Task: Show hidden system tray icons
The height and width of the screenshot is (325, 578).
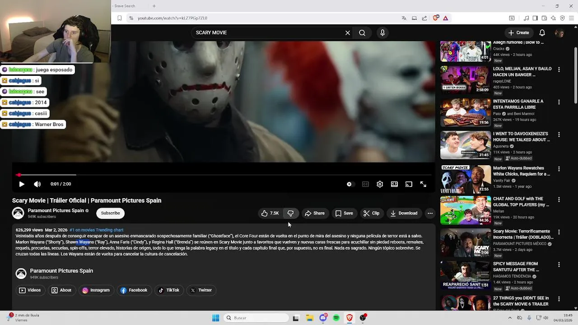Action: tap(510, 318)
